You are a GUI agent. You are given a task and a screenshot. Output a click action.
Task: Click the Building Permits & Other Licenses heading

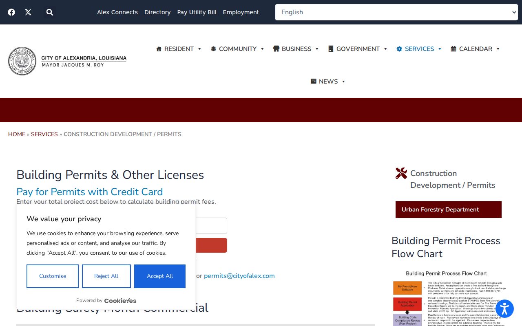pos(110,175)
